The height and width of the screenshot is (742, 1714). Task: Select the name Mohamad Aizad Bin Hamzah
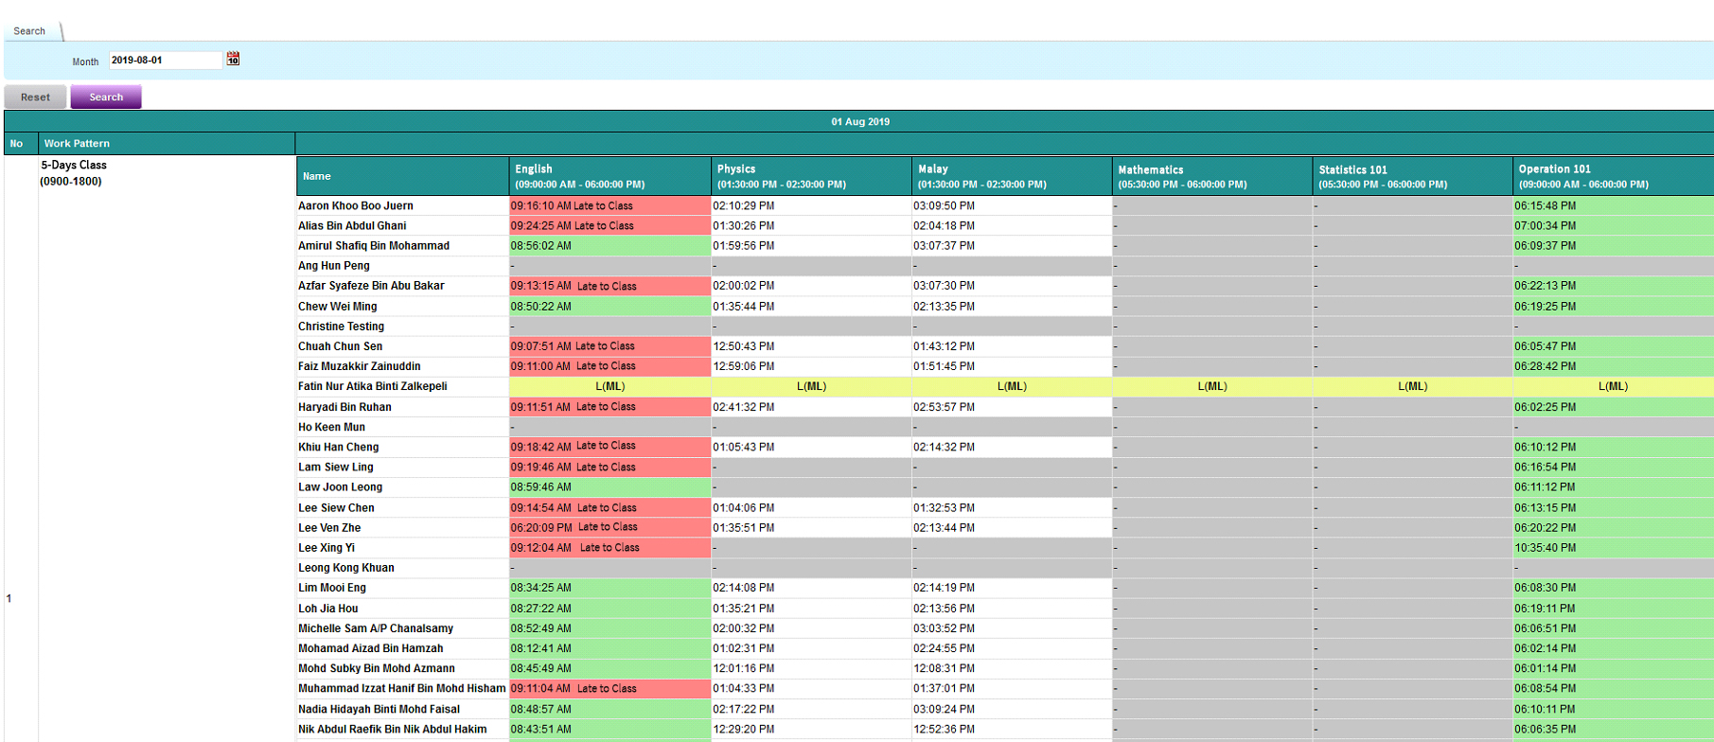click(x=370, y=648)
